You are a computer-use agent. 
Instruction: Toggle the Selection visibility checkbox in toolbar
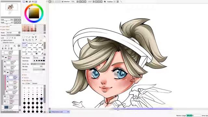point(62,2)
